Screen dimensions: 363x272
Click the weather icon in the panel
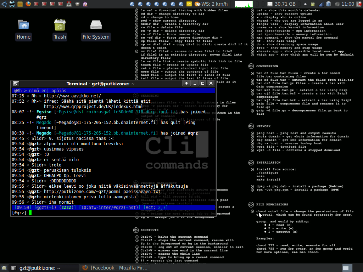coord(197,4)
